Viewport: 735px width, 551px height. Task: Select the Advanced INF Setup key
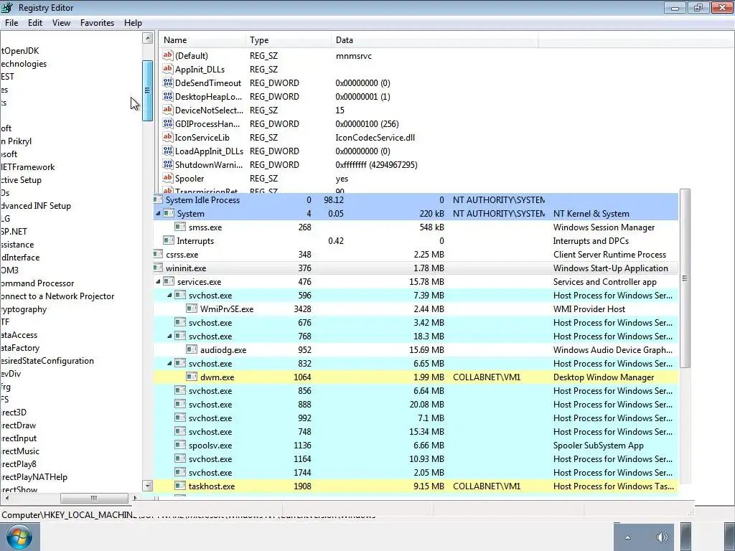click(x=36, y=206)
